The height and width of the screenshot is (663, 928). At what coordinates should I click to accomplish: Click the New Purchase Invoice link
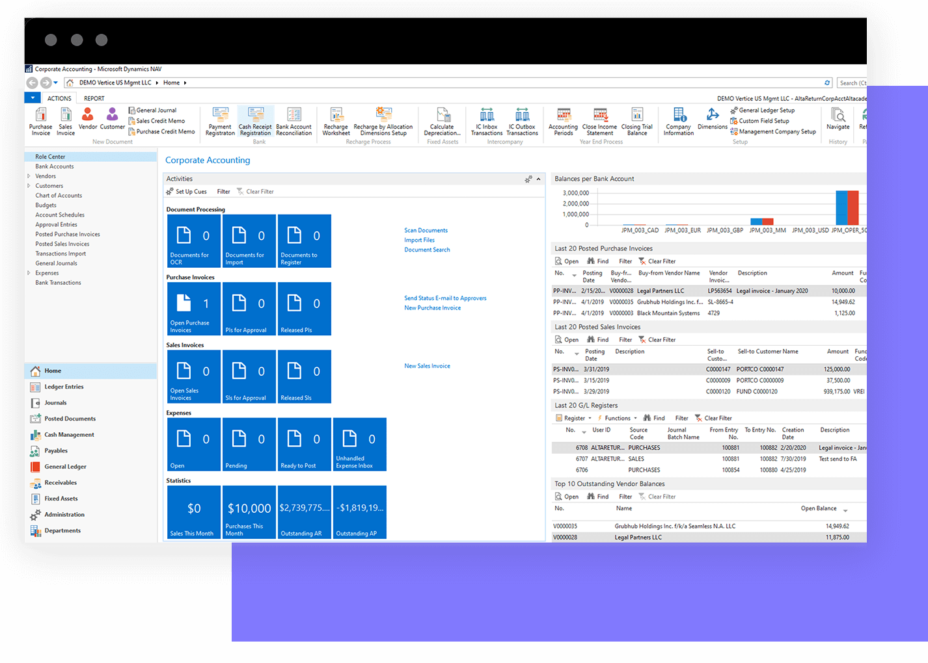pyautogui.click(x=432, y=308)
